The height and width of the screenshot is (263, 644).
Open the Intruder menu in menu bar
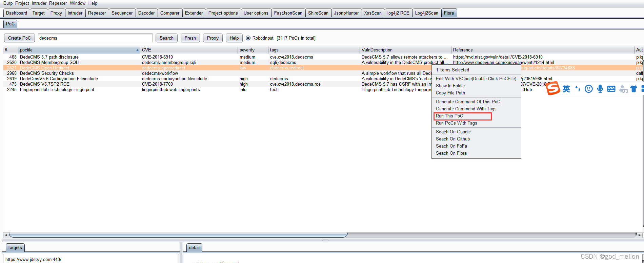point(39,3)
